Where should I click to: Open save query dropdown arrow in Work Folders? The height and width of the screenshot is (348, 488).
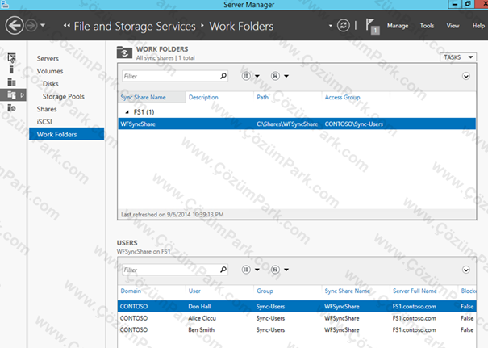[286, 76]
